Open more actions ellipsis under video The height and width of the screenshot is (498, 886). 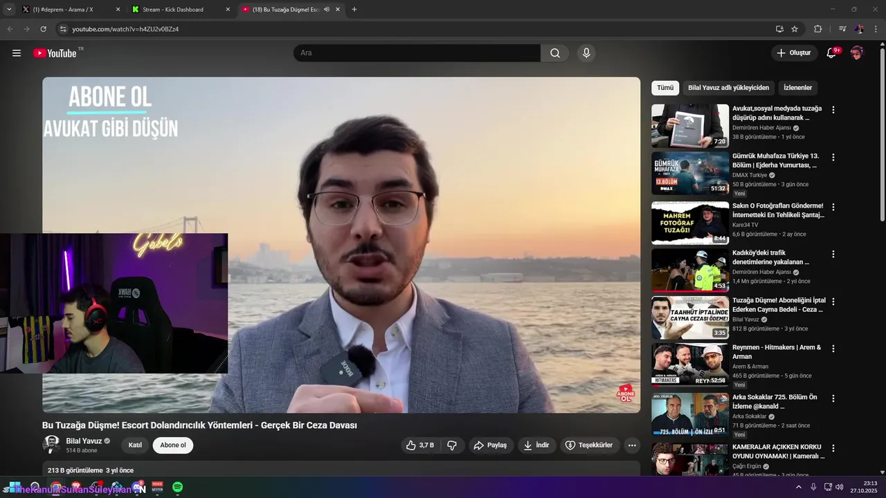tap(632, 445)
